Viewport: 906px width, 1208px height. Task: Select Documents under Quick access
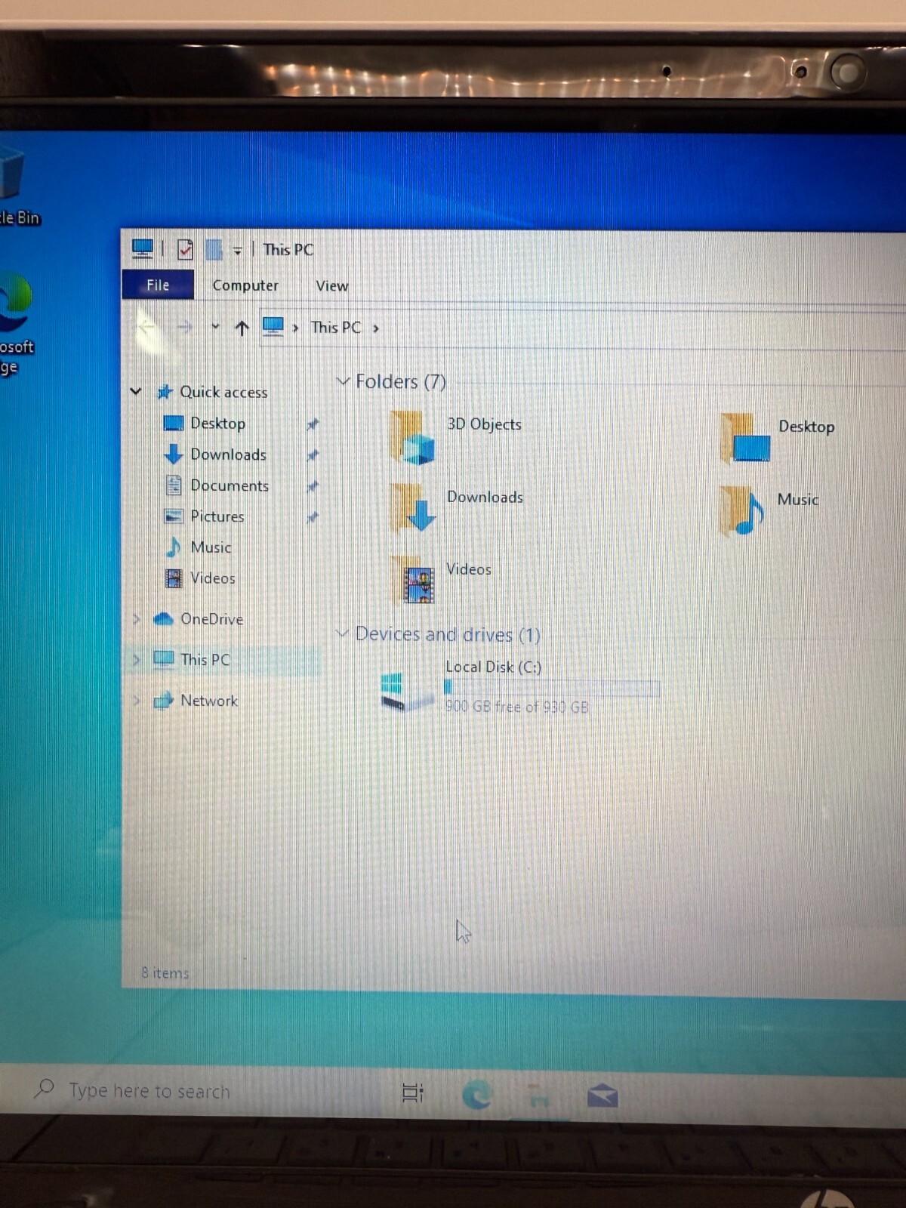pyautogui.click(x=230, y=485)
